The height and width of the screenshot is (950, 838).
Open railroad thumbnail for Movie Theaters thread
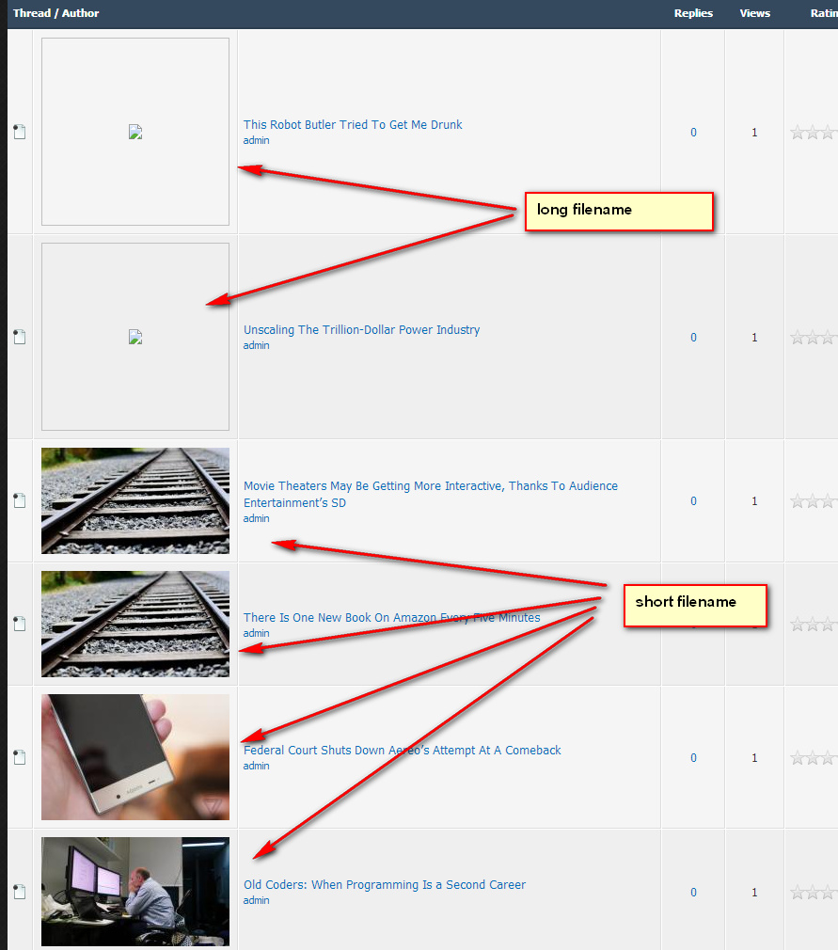click(135, 500)
